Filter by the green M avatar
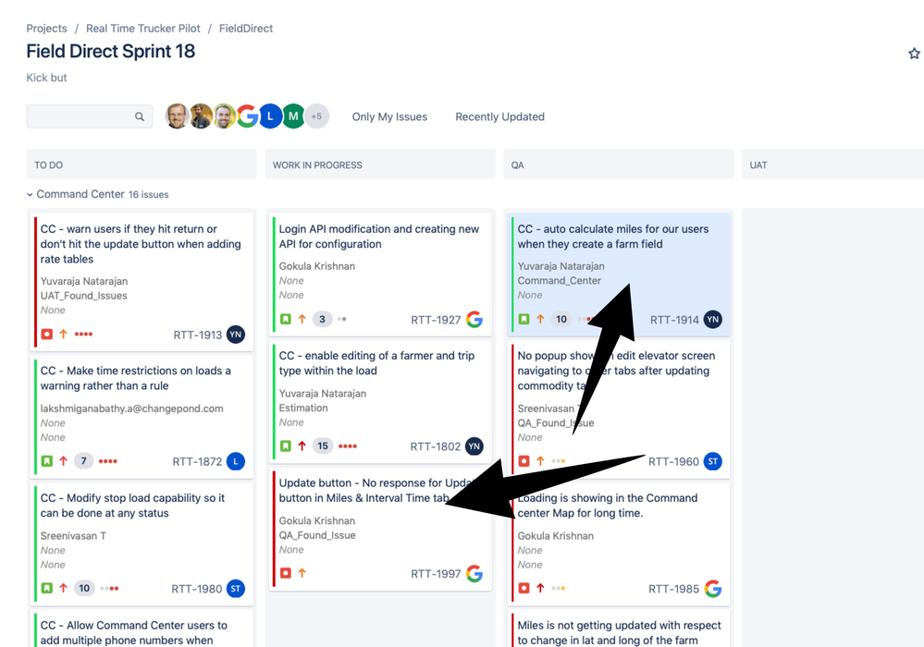Screen dimensions: 924x647 click(293, 116)
